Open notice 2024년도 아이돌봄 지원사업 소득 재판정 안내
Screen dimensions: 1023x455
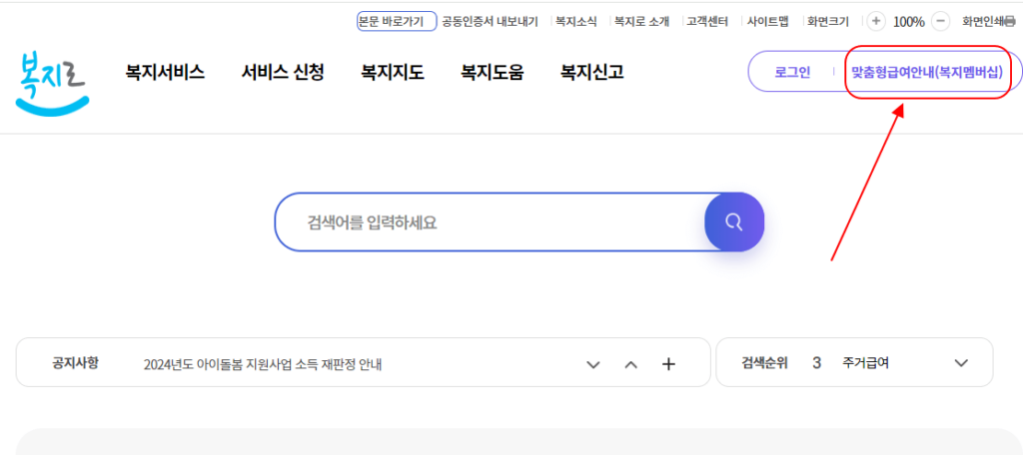coord(263,364)
